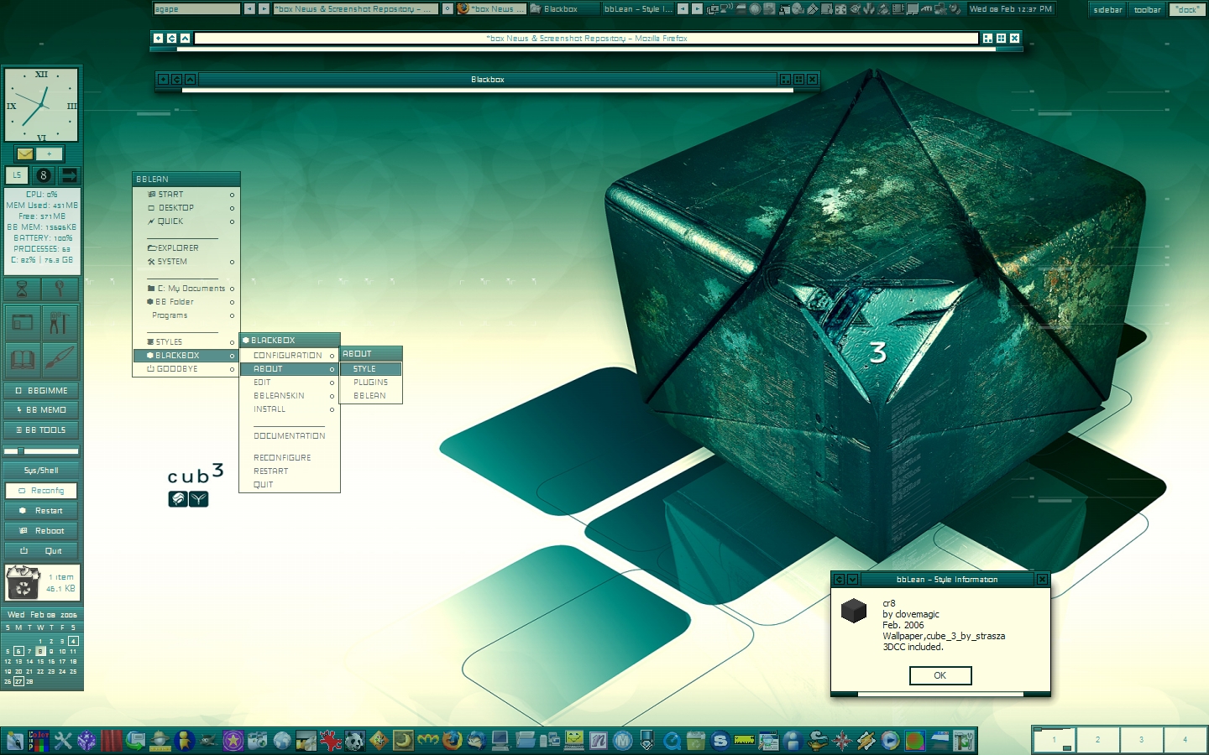Launch Thunderbird from the dock
1209x755 pixels.
[x=476, y=741]
